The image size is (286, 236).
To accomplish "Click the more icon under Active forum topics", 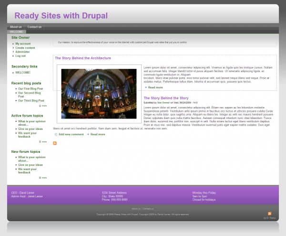I will pos(40,141).
